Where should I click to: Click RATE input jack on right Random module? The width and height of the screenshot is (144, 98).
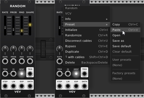pos(59,61)
